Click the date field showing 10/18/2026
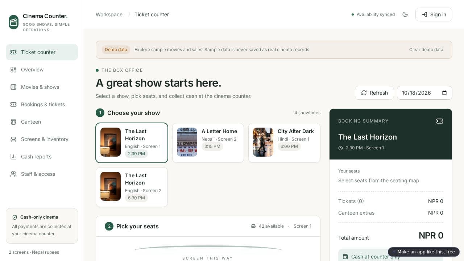 click(x=424, y=93)
